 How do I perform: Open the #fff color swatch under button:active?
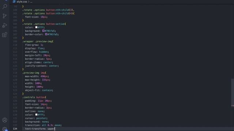36,27
